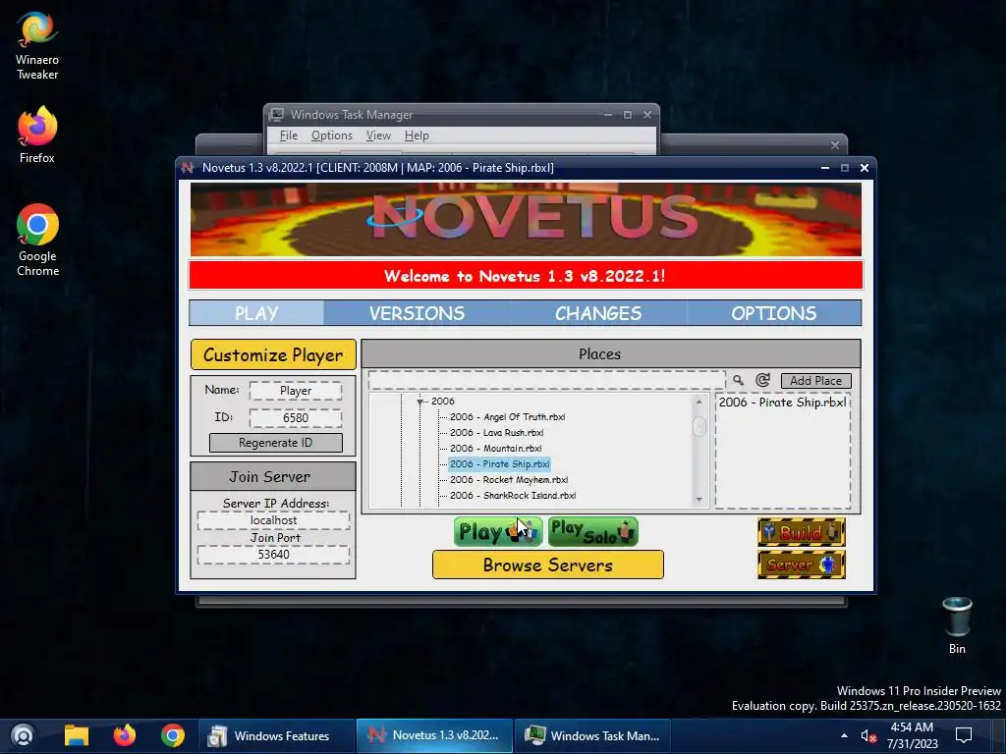The image size is (1006, 754).
Task: Switch to the CHANGES tab
Action: [598, 313]
